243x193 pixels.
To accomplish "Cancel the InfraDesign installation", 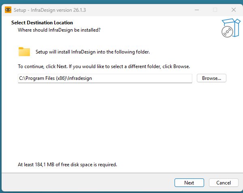I will pos(224,183).
